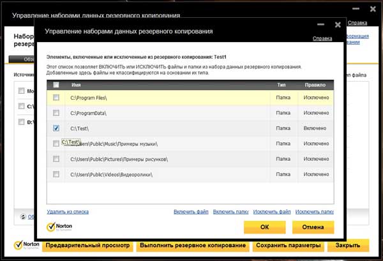Minimize the front dialog

[x=320, y=24]
